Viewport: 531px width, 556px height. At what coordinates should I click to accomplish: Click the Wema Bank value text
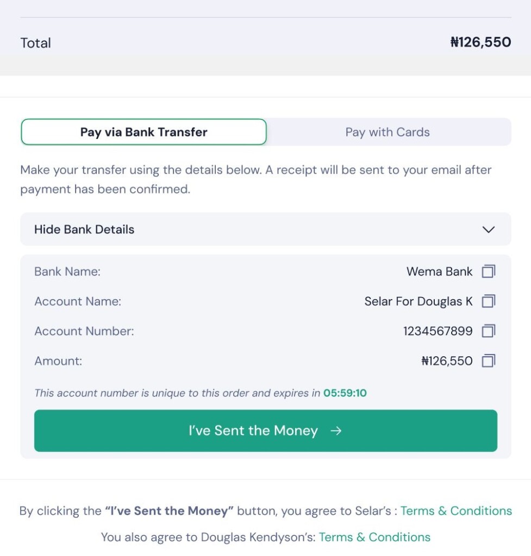click(439, 271)
